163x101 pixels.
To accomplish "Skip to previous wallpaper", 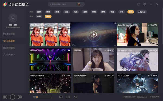I will (5, 97).
